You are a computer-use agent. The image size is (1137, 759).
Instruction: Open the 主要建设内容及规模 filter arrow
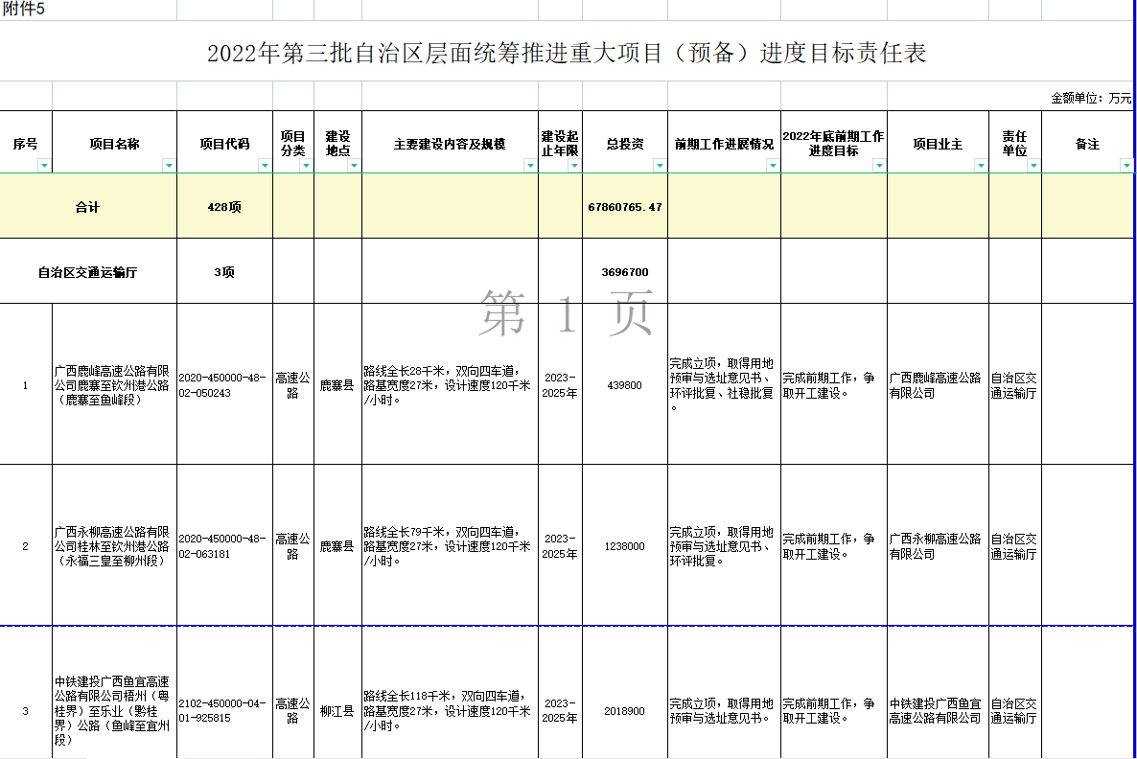tap(530, 165)
